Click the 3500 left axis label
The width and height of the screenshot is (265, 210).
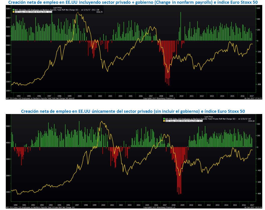click(x=8, y=45)
